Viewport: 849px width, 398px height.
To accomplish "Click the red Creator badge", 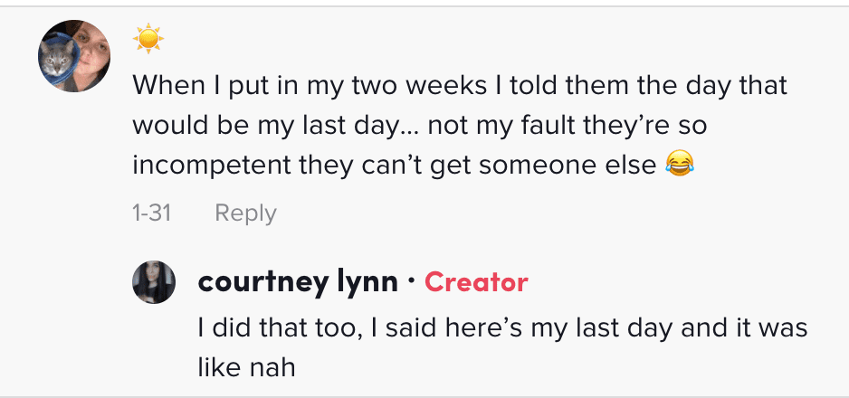I will tap(476, 282).
